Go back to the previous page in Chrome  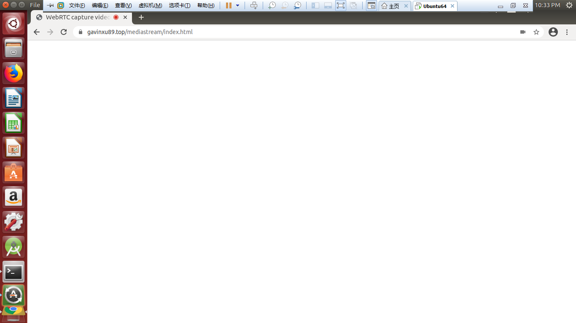(37, 32)
